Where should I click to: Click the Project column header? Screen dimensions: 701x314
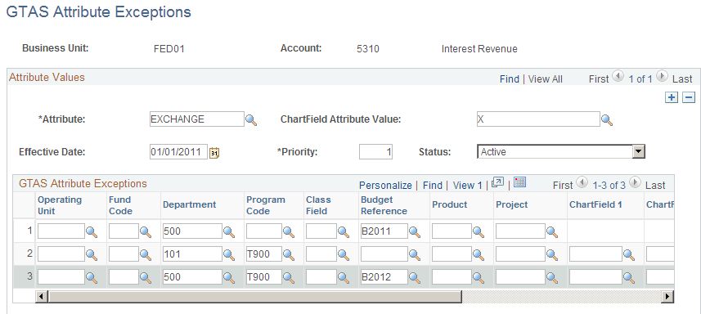(511, 205)
